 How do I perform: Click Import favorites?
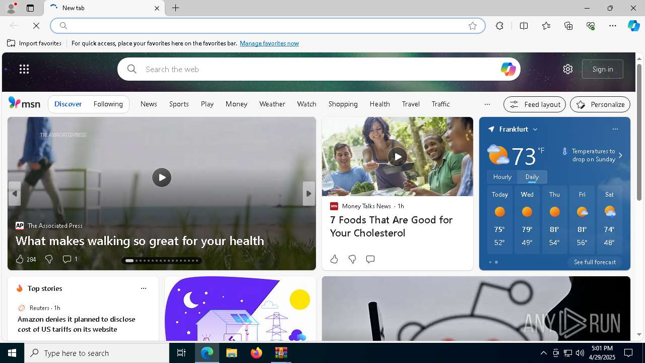tap(34, 43)
